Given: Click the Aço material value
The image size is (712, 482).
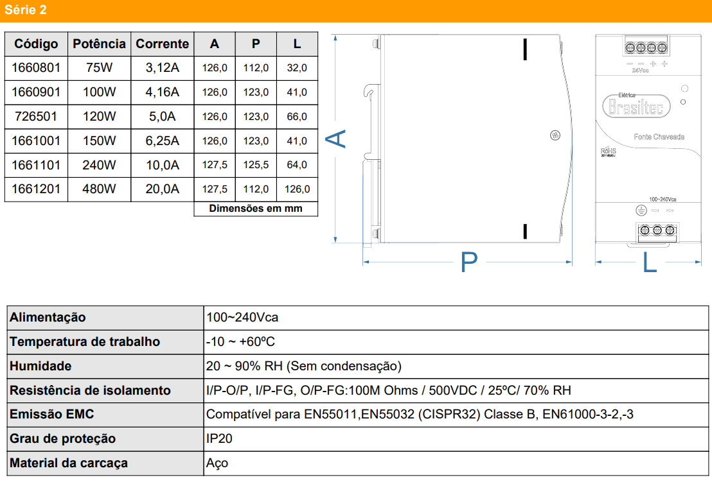Looking at the screenshot, I should 217,463.
